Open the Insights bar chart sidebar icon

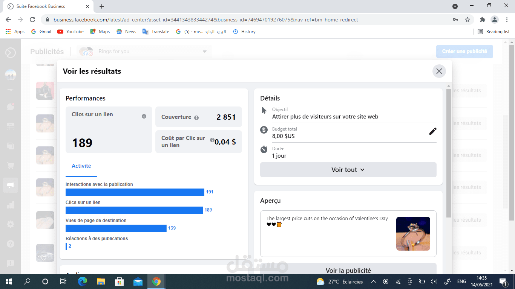coord(11,205)
